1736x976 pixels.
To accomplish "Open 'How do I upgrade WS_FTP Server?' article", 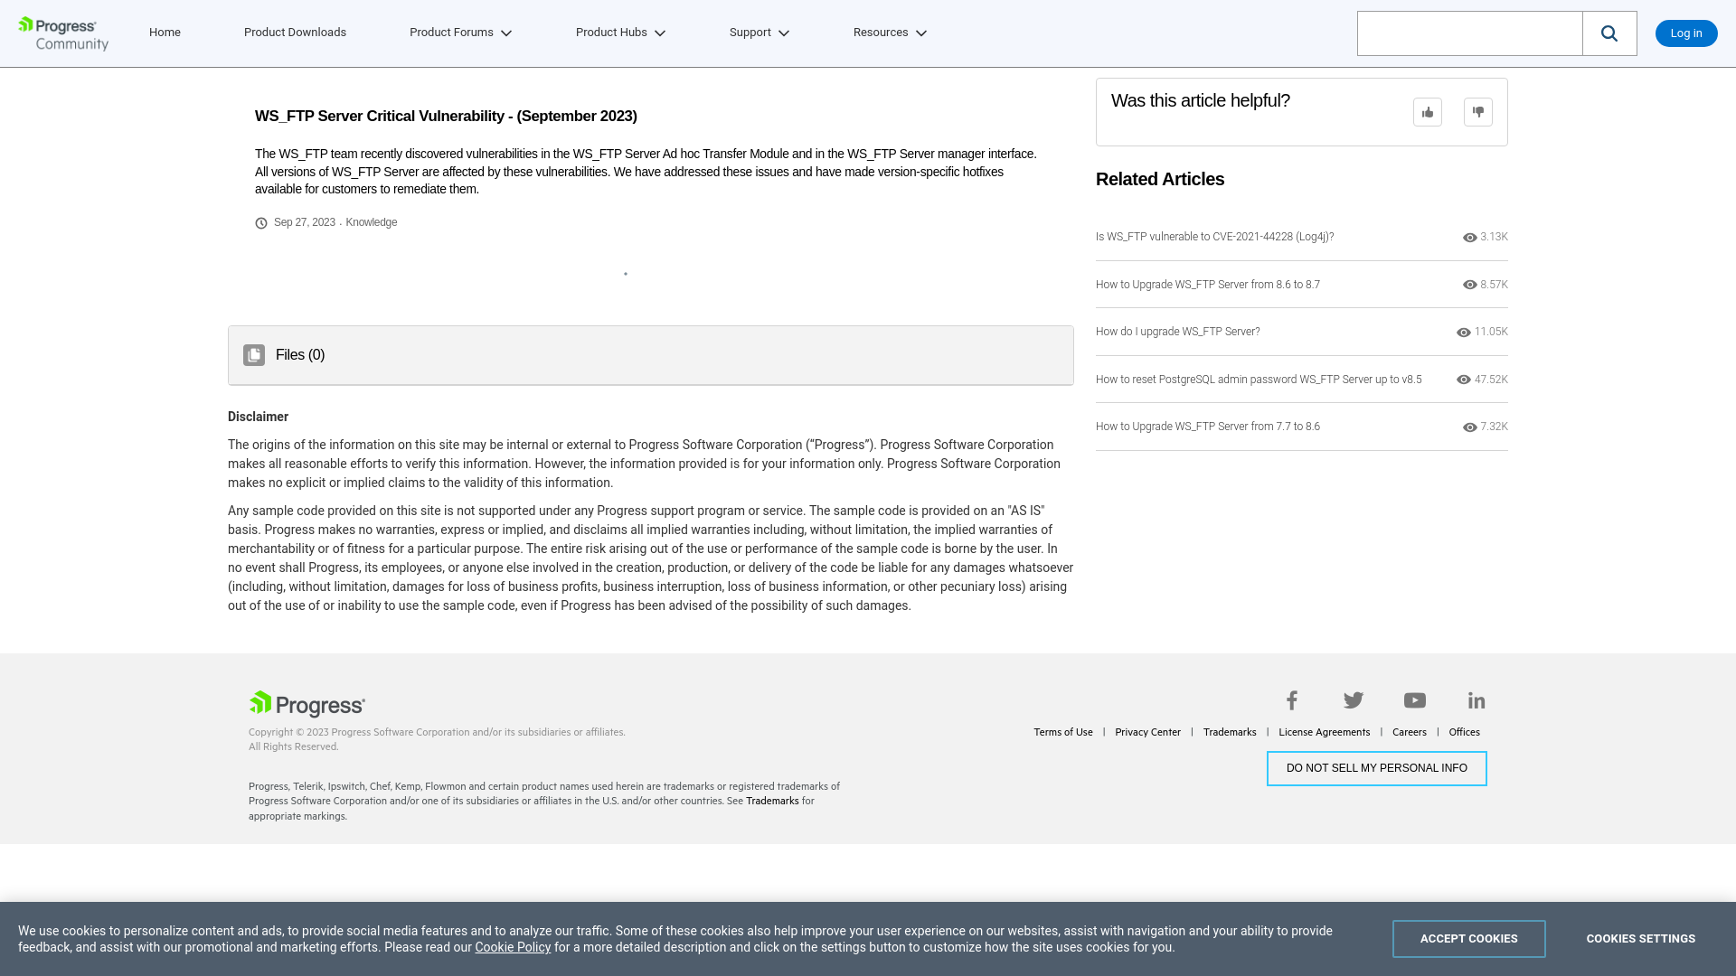I will pos(1177,332).
